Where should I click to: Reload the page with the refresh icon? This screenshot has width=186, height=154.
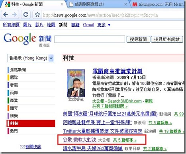click(x=26, y=14)
